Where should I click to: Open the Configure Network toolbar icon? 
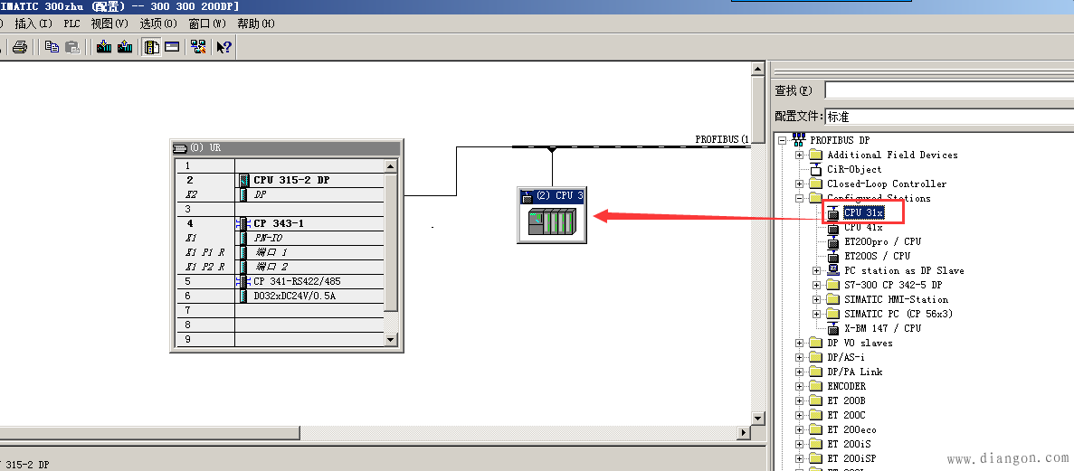click(x=198, y=47)
